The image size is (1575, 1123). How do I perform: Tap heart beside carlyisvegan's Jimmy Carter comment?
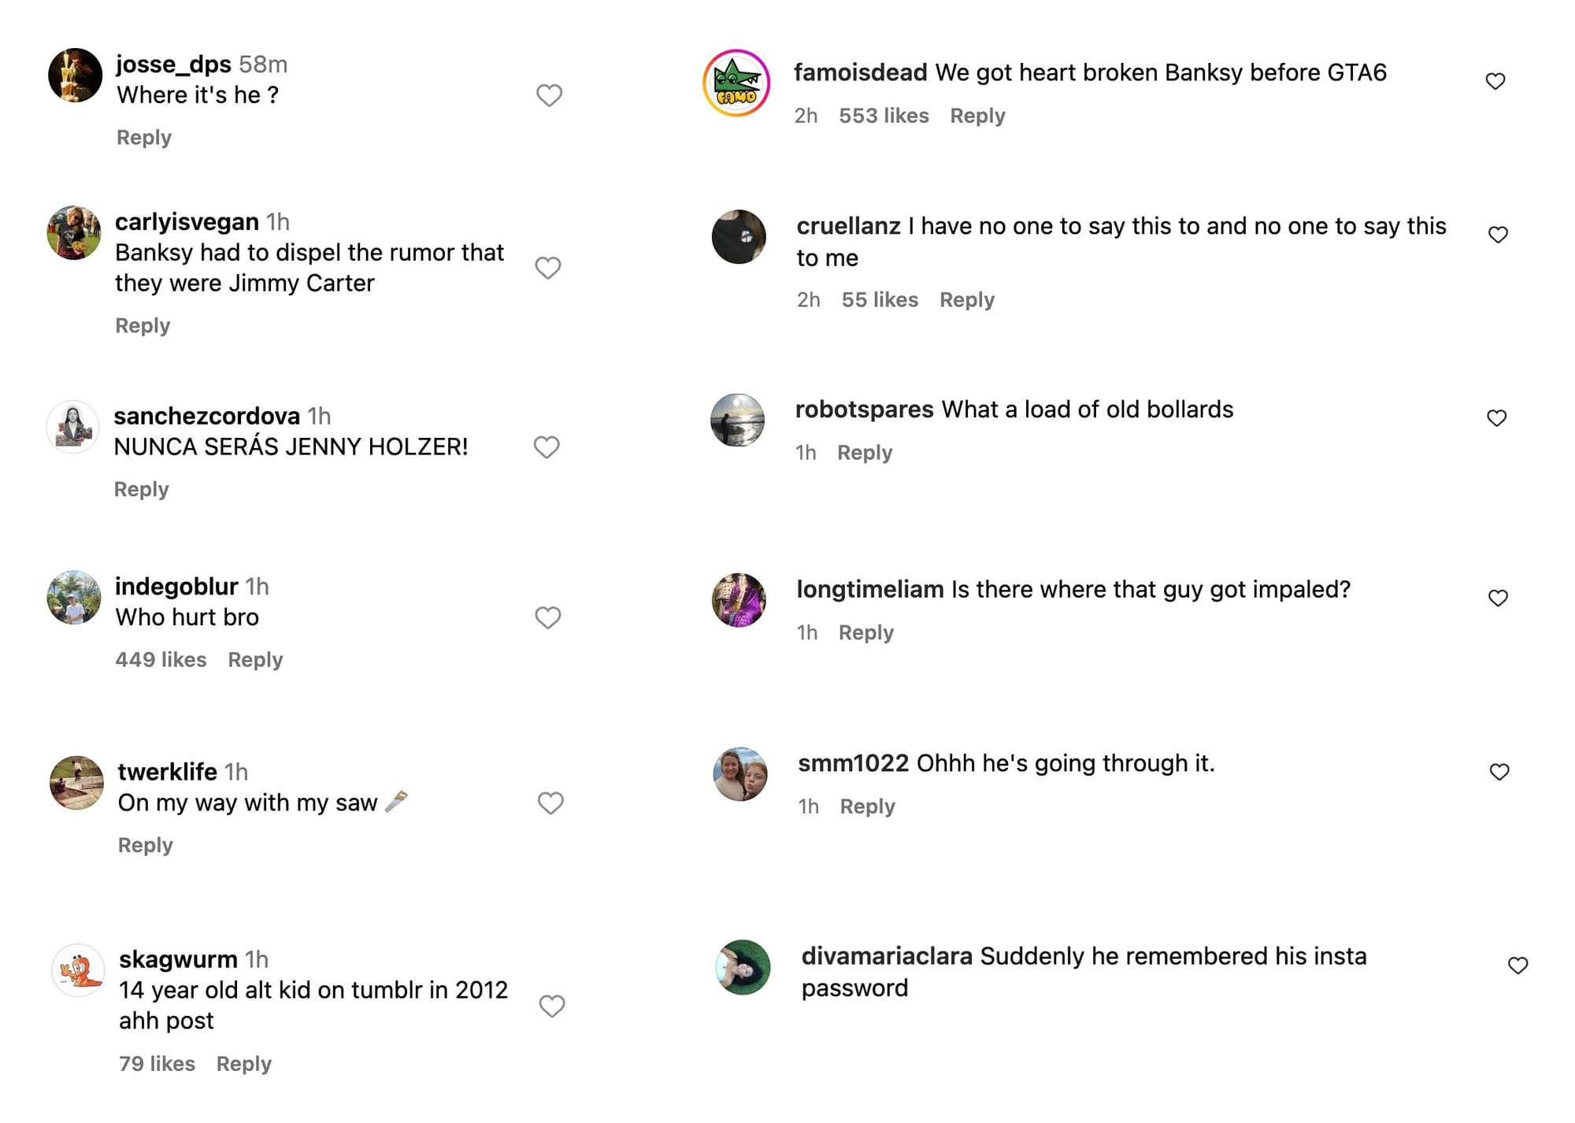click(548, 268)
